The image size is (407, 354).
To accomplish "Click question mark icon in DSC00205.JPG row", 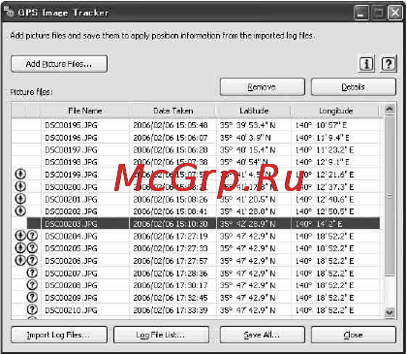I will (32, 248).
